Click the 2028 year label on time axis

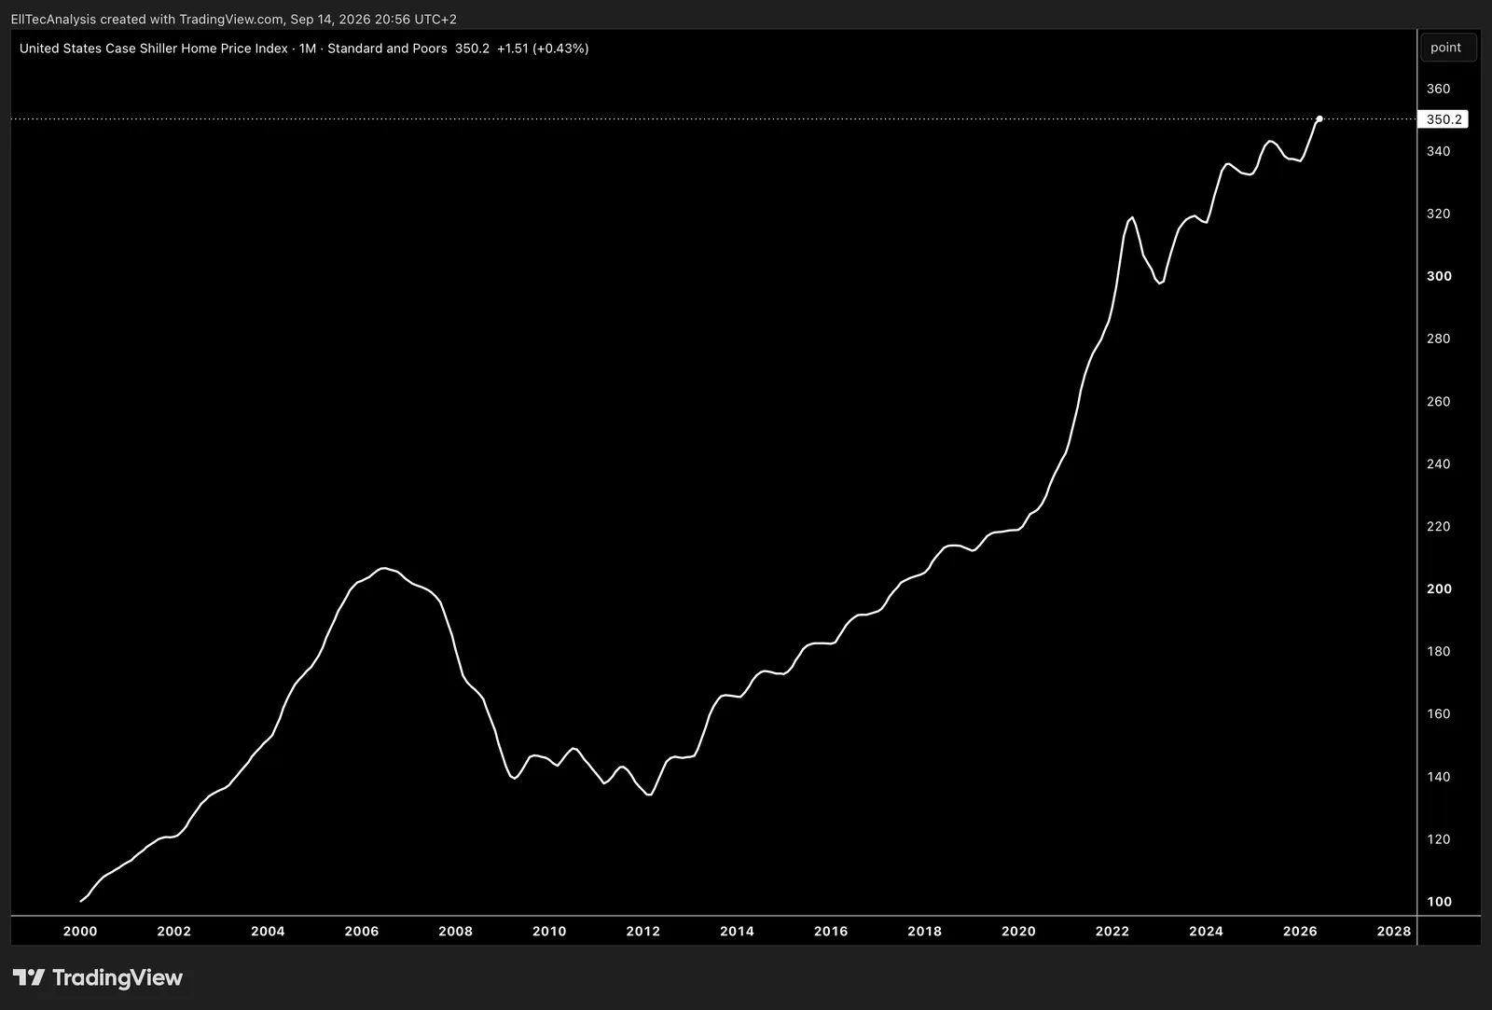click(1394, 931)
